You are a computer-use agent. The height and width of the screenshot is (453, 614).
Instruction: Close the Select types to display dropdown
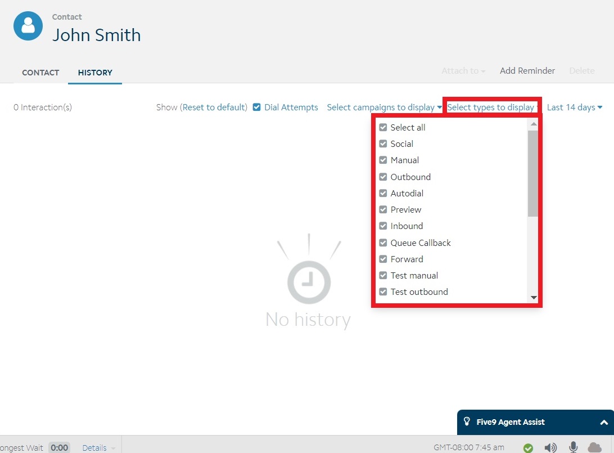click(x=493, y=107)
